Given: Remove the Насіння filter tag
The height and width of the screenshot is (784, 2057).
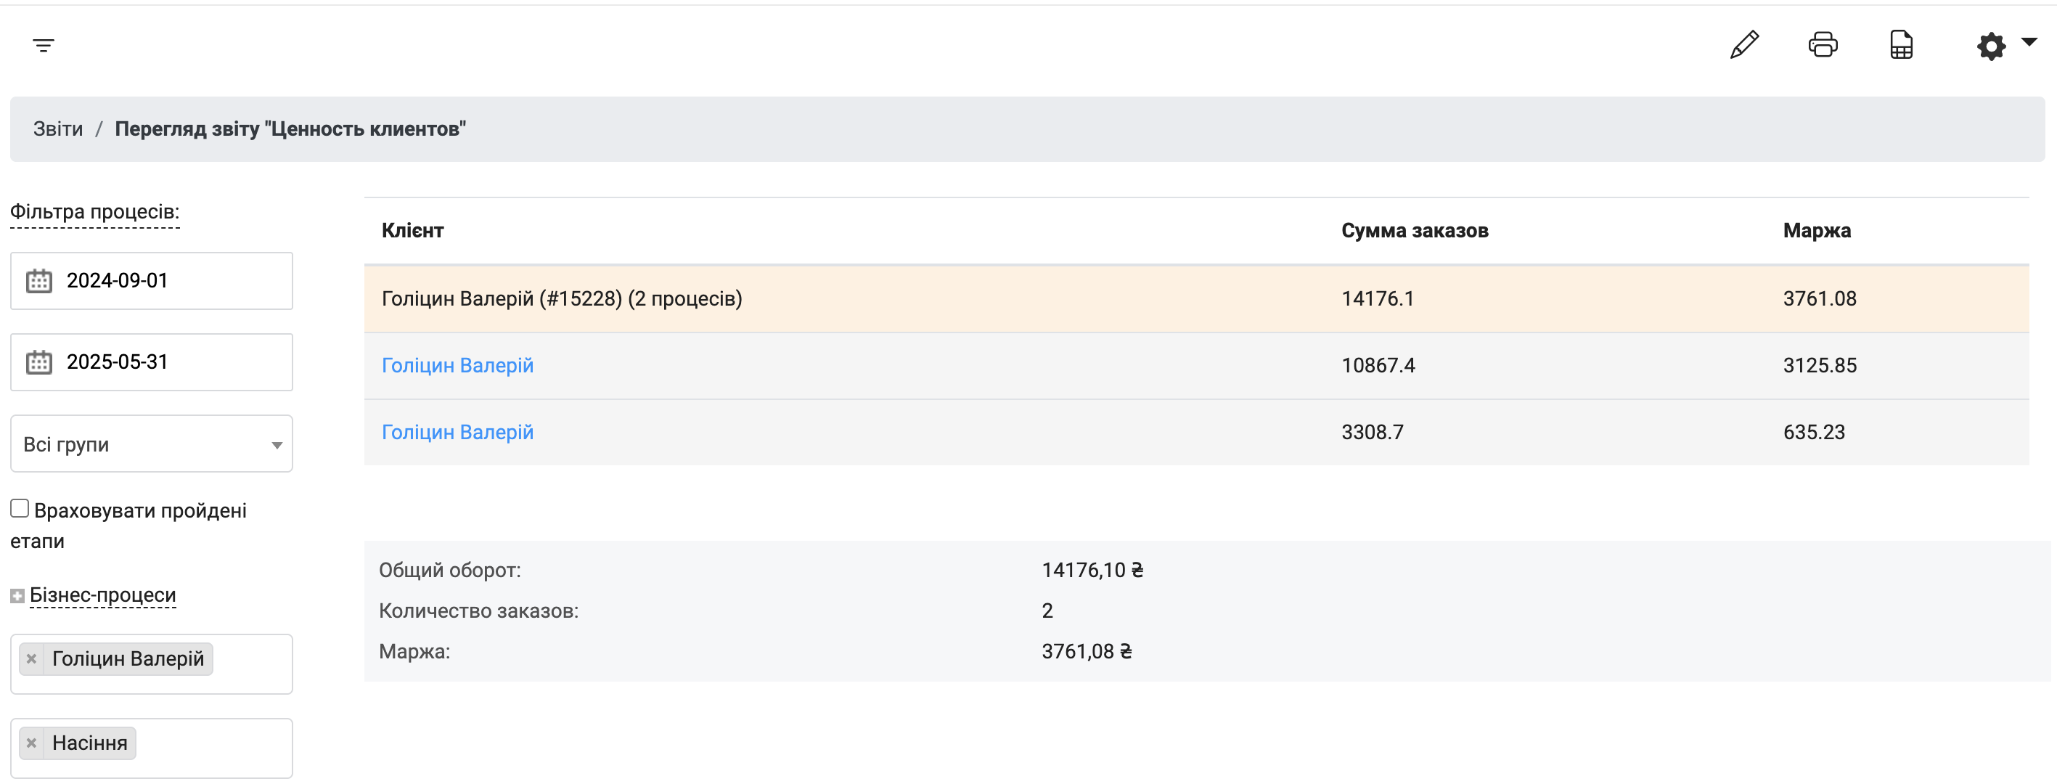Looking at the screenshot, I should 32,743.
